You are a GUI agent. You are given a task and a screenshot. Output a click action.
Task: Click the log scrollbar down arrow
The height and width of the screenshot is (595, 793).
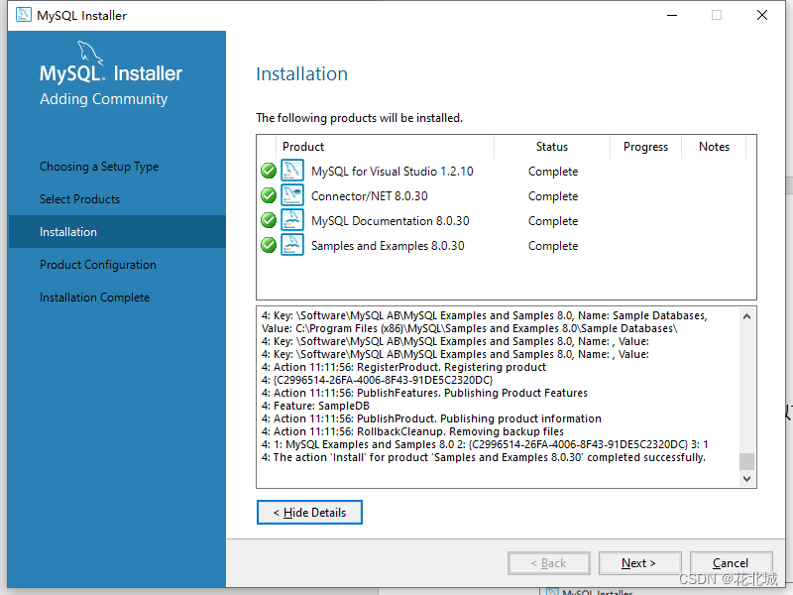pyautogui.click(x=747, y=478)
